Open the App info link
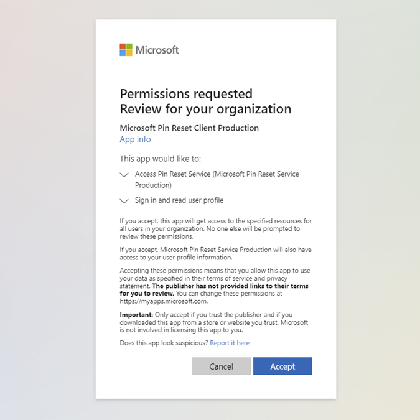This screenshot has height=420, width=420. [135, 139]
